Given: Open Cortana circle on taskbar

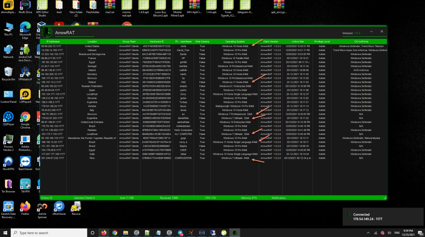Looking at the screenshot, I should (x=93, y=233).
